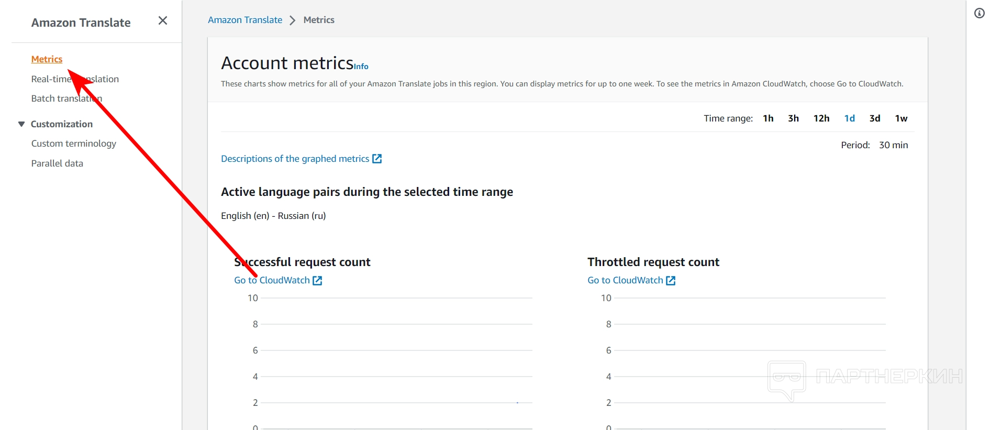Click external icon under Successful request count
This screenshot has width=990, height=430.
317,281
